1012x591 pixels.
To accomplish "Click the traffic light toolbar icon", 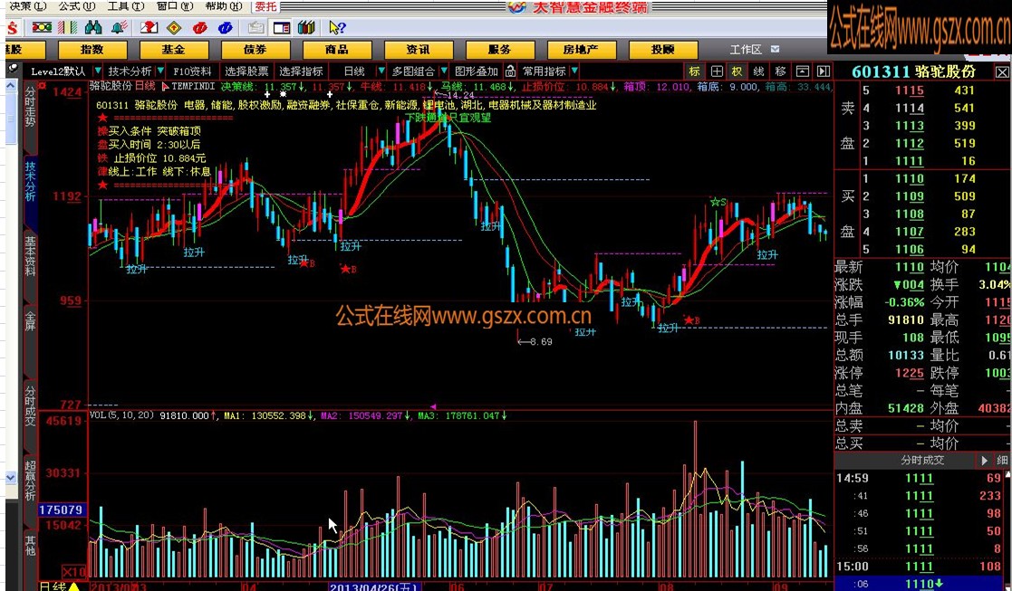I will [x=42, y=28].
